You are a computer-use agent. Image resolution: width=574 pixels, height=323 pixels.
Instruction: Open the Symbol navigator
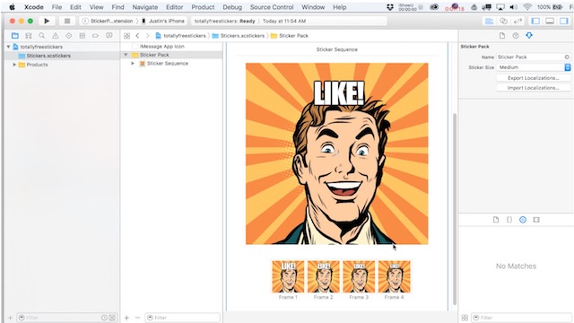click(x=28, y=36)
